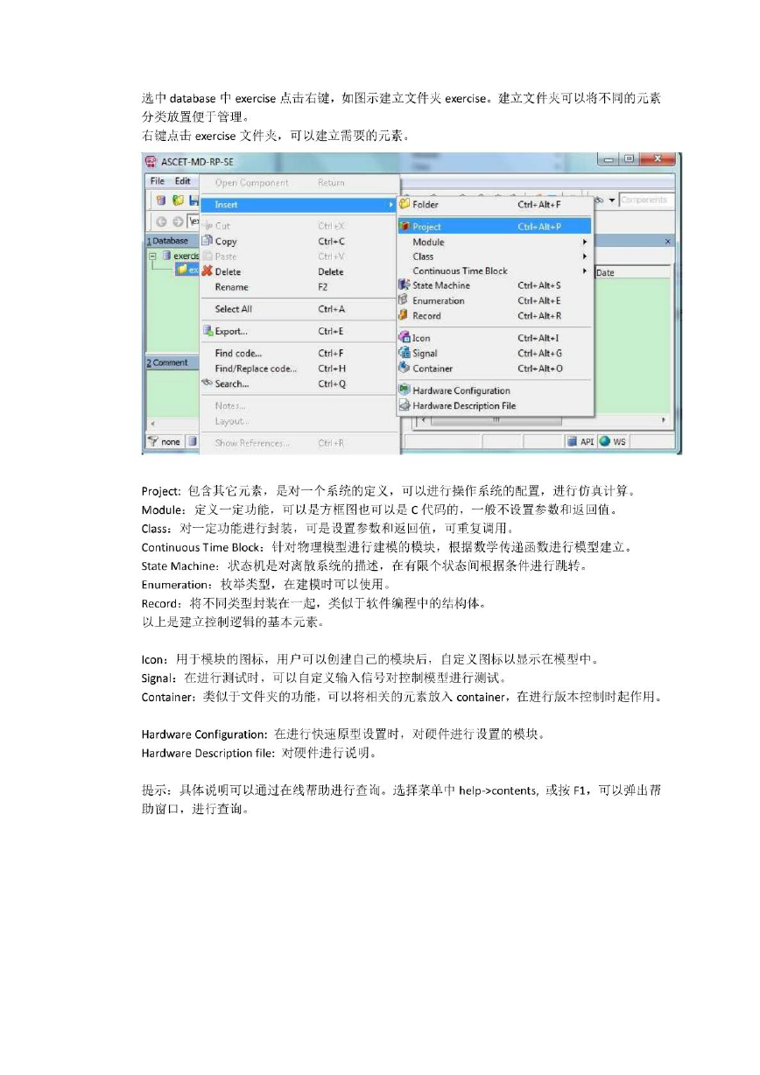Click the Record icon in the submenu
Image resolution: width=760 pixels, height=1075 pixels.
point(405,315)
